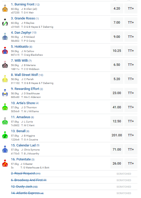Click Wall Street Wolf's yellow silks icon
Screen dimensions: 141x198
(x=5, y=79)
